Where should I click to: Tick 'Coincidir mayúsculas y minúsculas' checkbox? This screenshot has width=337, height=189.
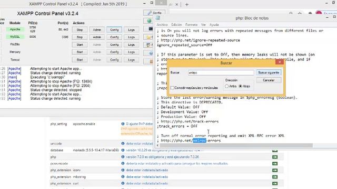click(x=172, y=88)
